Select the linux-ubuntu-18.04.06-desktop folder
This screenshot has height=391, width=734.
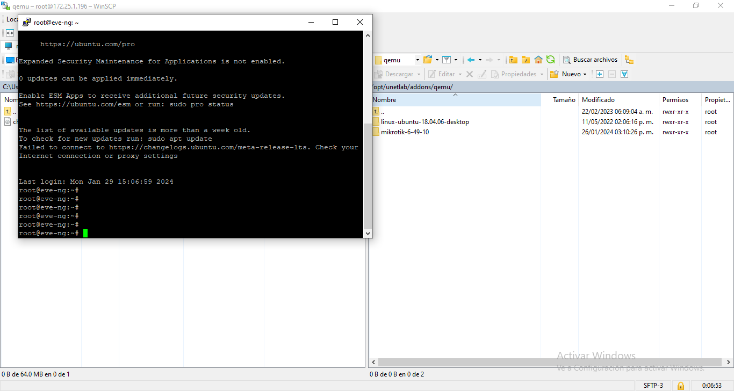(x=424, y=122)
